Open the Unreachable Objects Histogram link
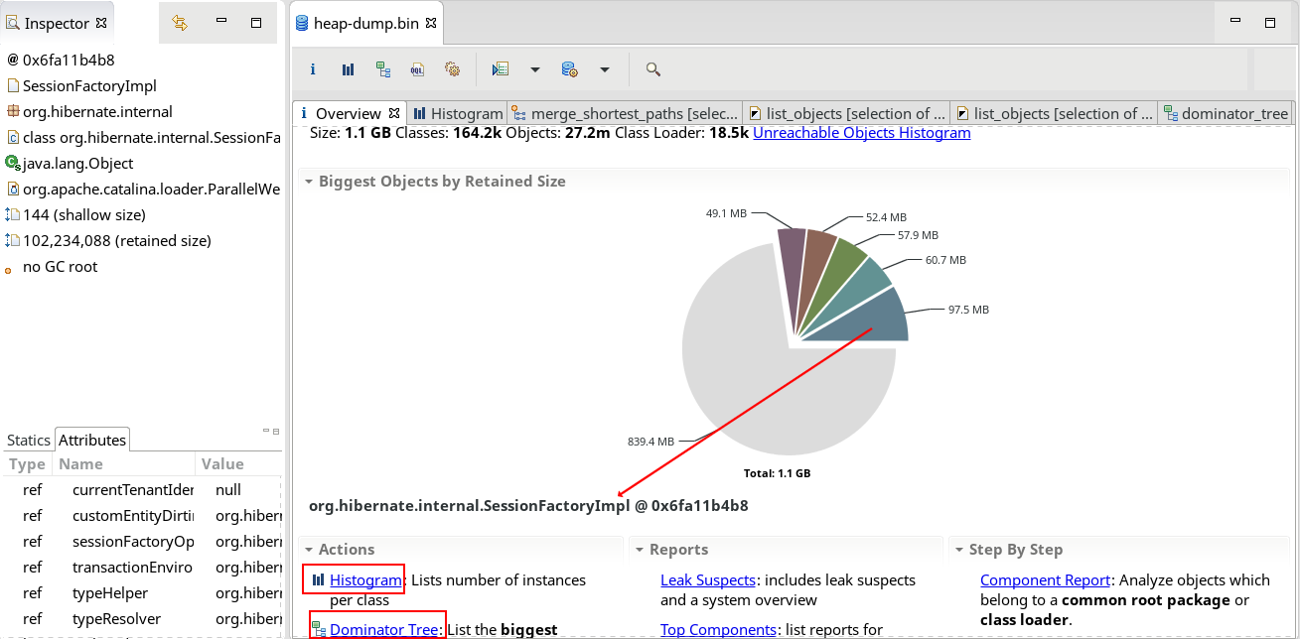Image resolution: width=1300 pixels, height=639 pixels. (861, 133)
